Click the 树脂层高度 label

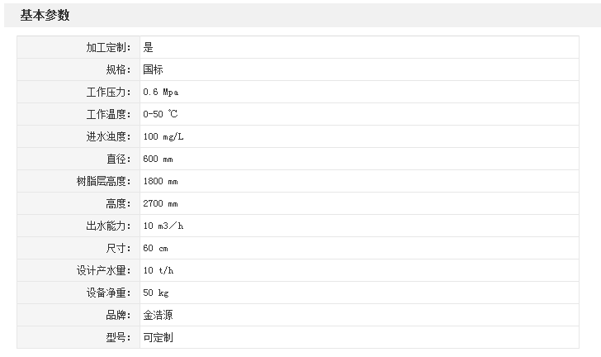(103, 181)
